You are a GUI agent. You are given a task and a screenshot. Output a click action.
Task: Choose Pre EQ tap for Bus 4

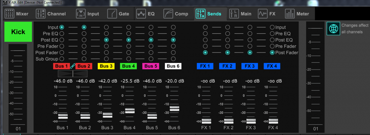pos(128,34)
